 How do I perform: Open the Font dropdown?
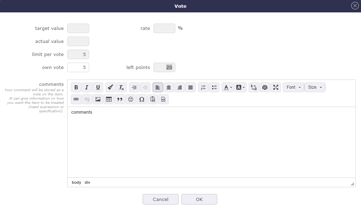(x=293, y=87)
